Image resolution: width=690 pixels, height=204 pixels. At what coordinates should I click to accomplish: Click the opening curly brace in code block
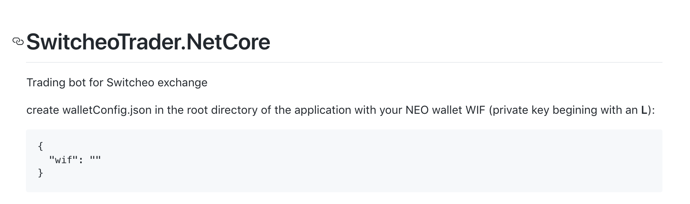coord(41,146)
